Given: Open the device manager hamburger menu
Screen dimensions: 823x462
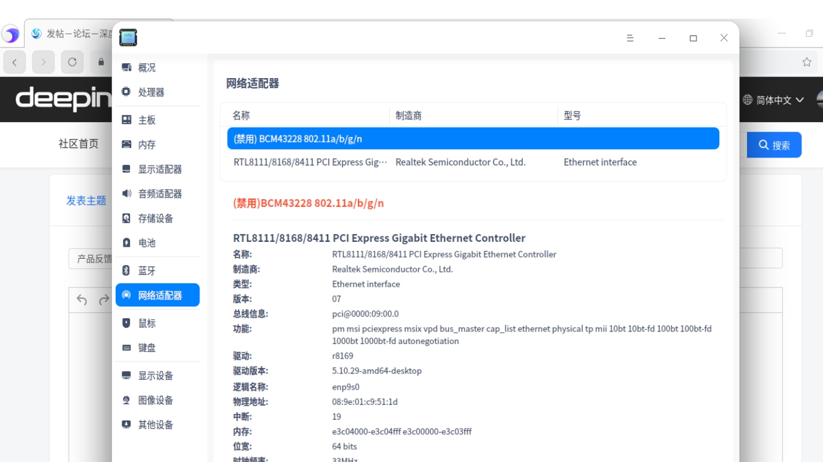Looking at the screenshot, I should pyautogui.click(x=630, y=38).
